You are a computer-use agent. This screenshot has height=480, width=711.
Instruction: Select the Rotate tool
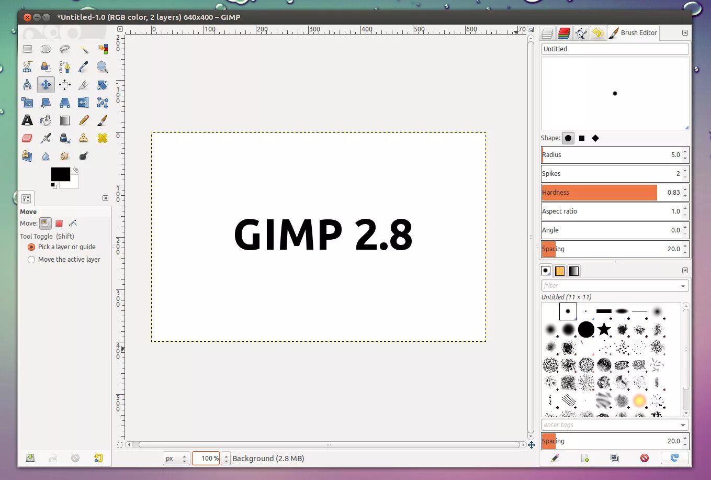click(103, 85)
